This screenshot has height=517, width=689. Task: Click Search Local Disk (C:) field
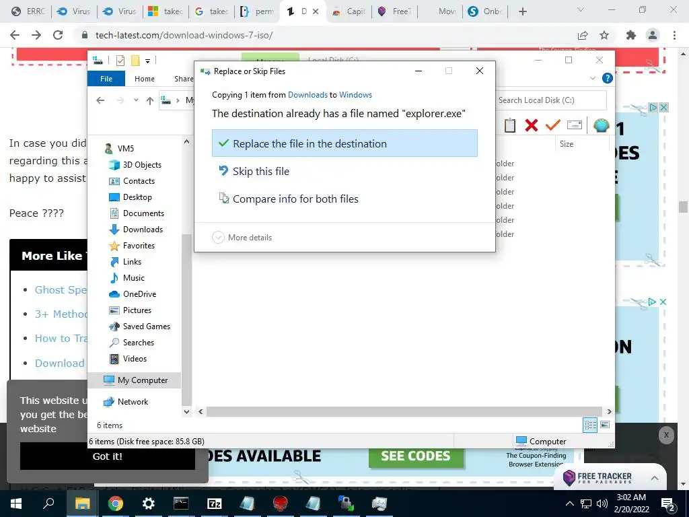point(550,100)
